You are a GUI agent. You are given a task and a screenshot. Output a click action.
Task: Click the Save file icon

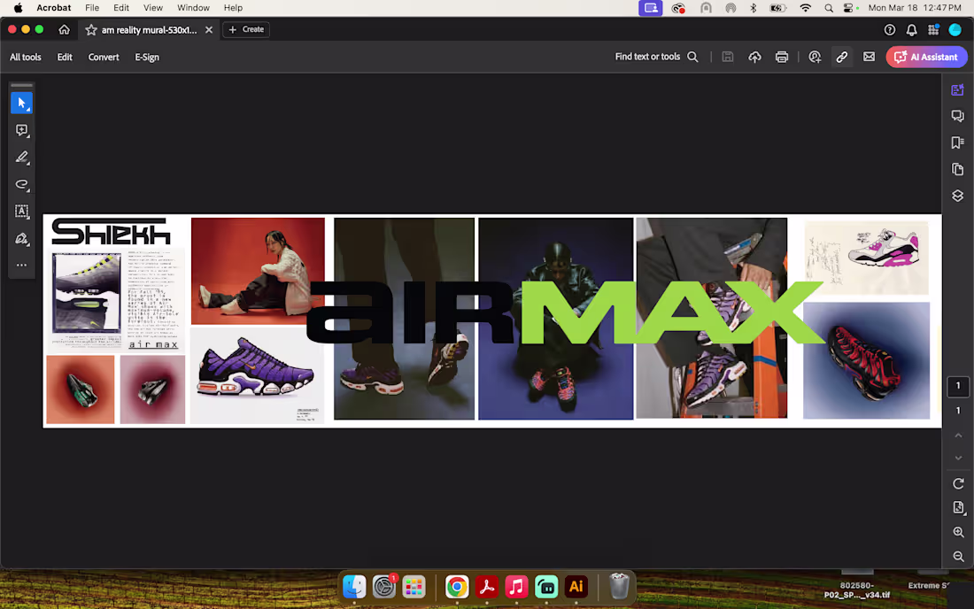tap(727, 58)
